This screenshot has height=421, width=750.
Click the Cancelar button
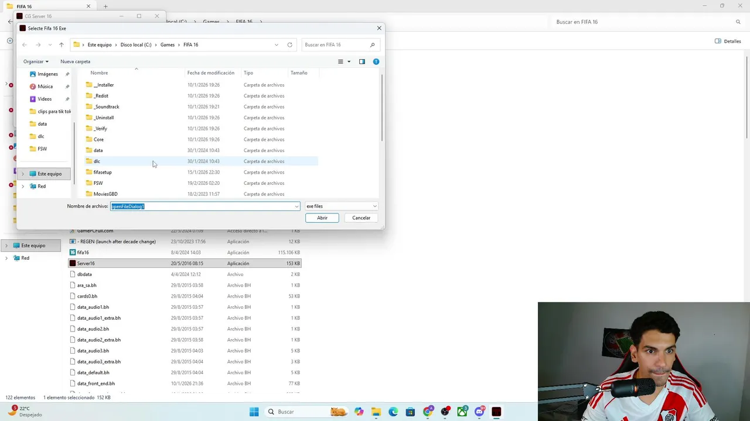point(361,218)
